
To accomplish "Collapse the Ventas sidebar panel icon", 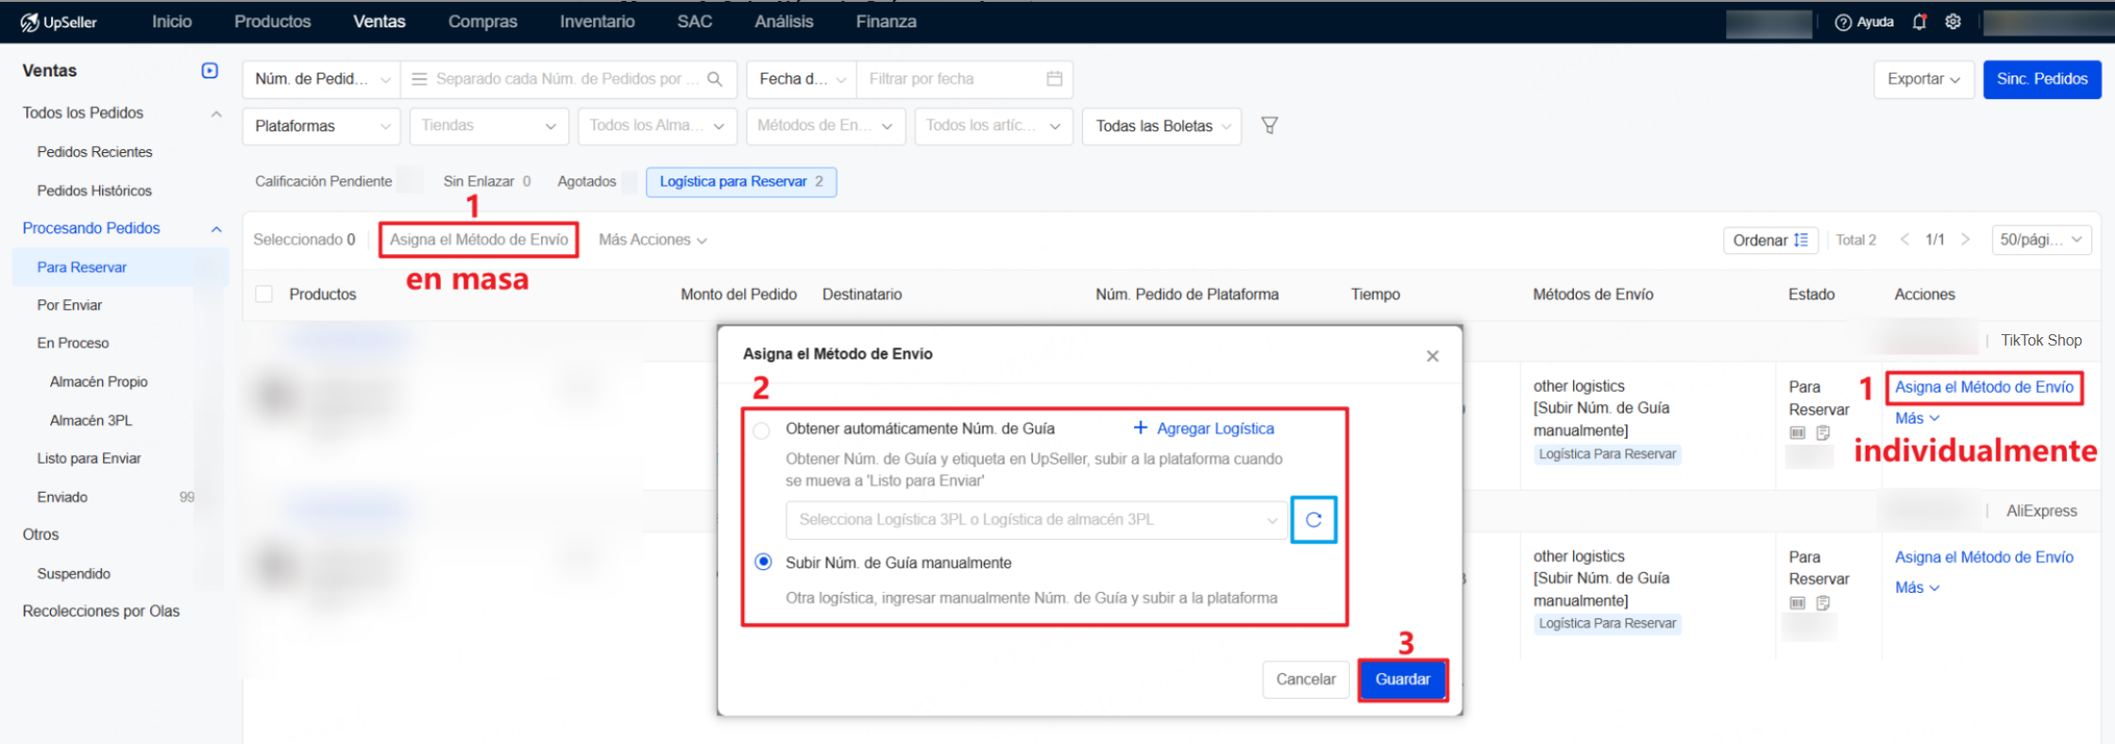I will click(210, 71).
